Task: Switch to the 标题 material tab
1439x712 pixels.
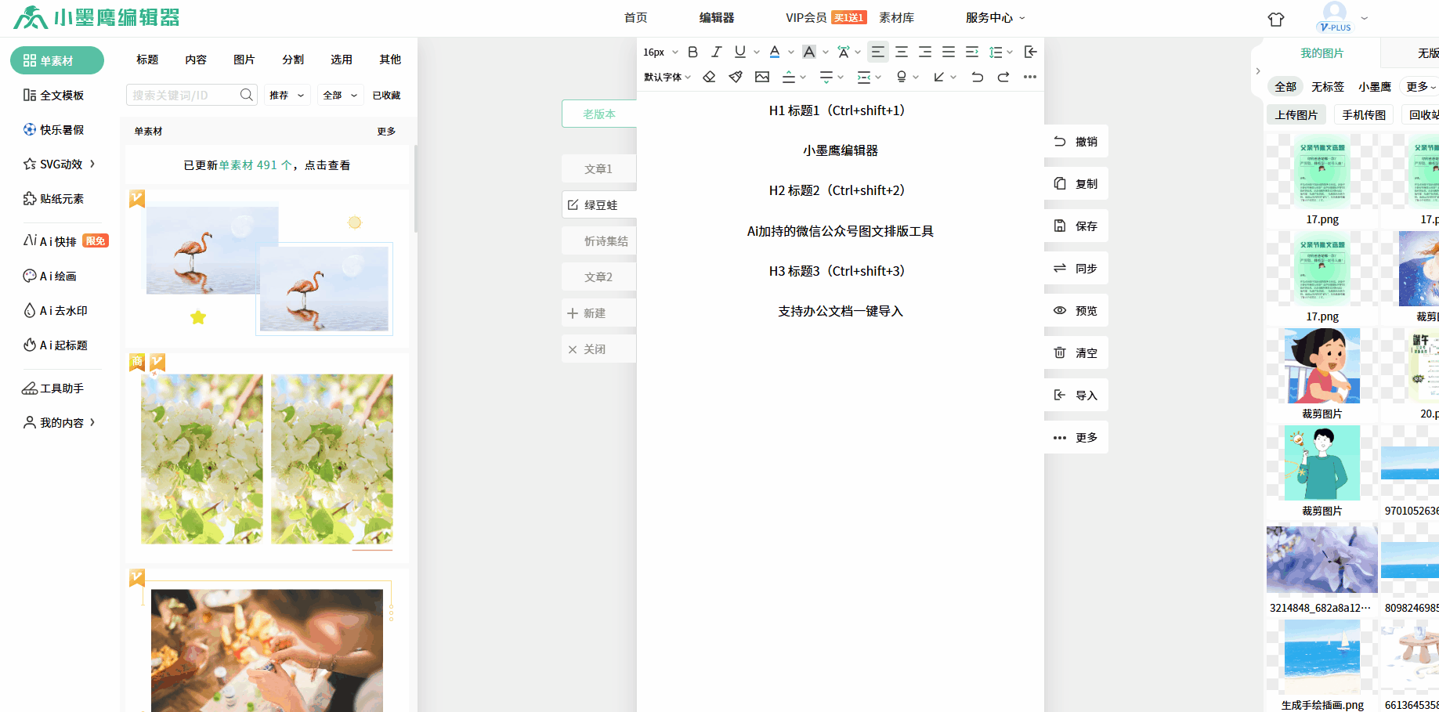Action: tap(147, 60)
